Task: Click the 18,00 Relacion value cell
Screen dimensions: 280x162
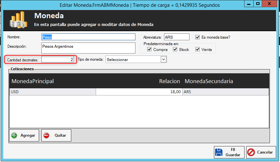Action: (139, 92)
